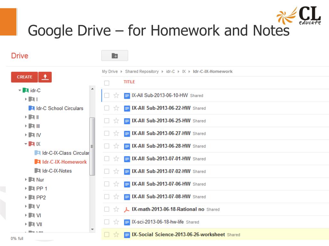The height and width of the screenshot is (246, 329).
Task: Click the light-blue Idr-C-IX-Class Circular folder icon
Action: tap(37, 153)
